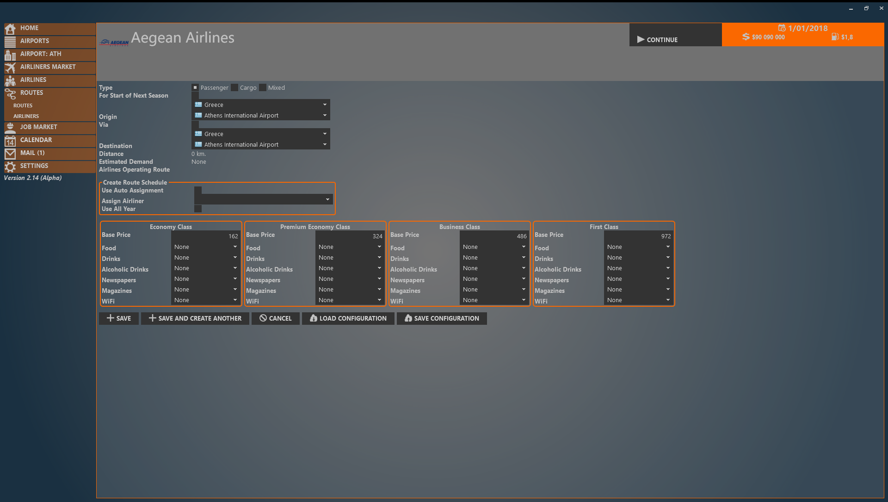888x502 pixels.
Task: Open the destination country Greece dropdown
Action: click(x=261, y=134)
